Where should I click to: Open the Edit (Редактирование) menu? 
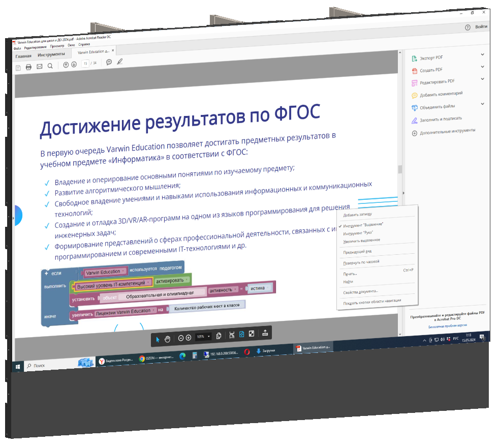[36, 47]
